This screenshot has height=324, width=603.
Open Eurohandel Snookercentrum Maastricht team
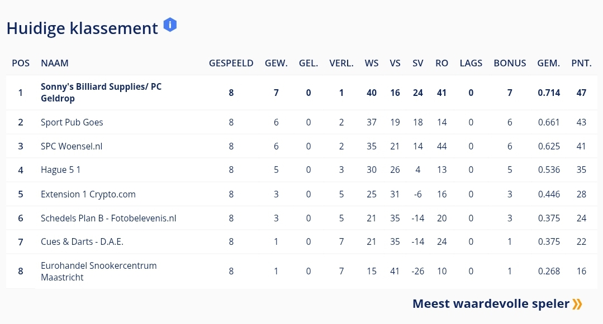coord(98,272)
